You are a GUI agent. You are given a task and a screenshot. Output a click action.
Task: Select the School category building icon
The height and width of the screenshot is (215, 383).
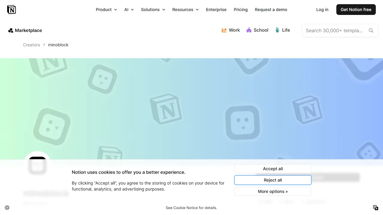click(x=249, y=30)
